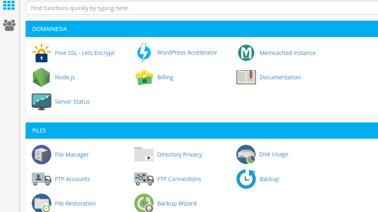Click the Memcached Instance M icon
This screenshot has width=378, height=212.
tap(246, 53)
